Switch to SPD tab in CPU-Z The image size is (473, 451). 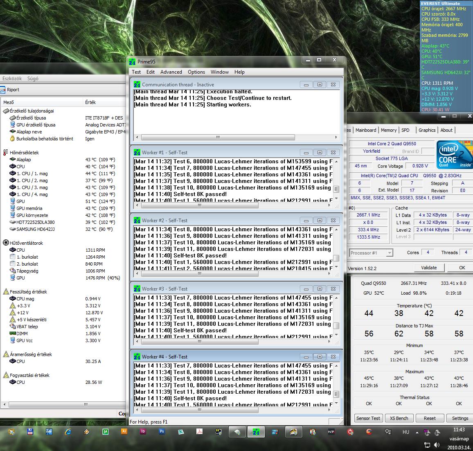pyautogui.click(x=405, y=130)
